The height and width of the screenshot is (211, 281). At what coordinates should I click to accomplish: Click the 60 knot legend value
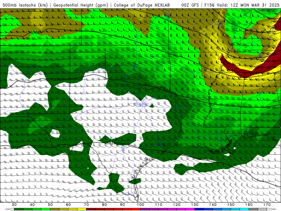pyautogui.click(x=68, y=205)
